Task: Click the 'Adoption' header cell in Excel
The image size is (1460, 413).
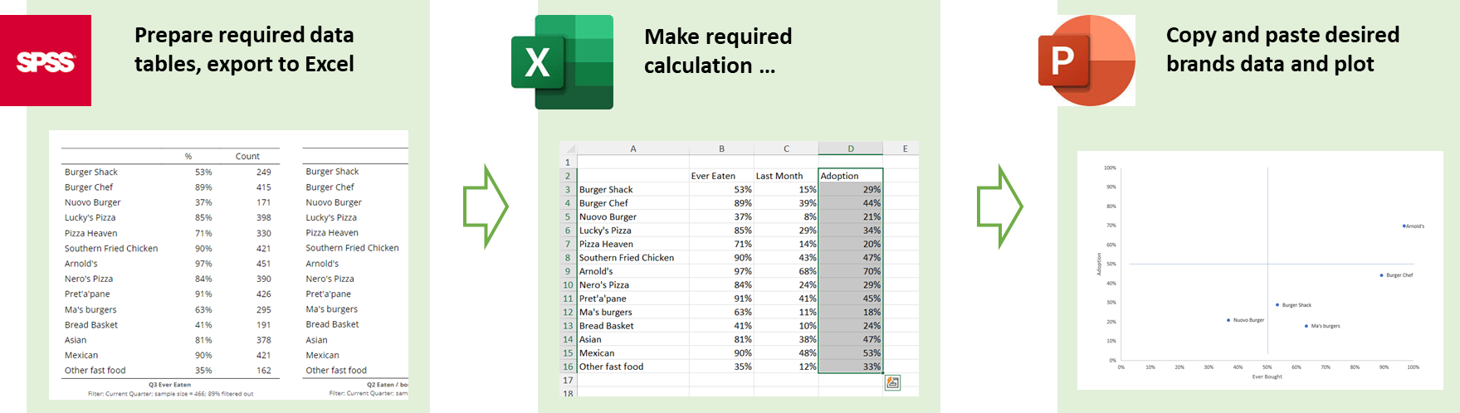Action: click(x=851, y=176)
